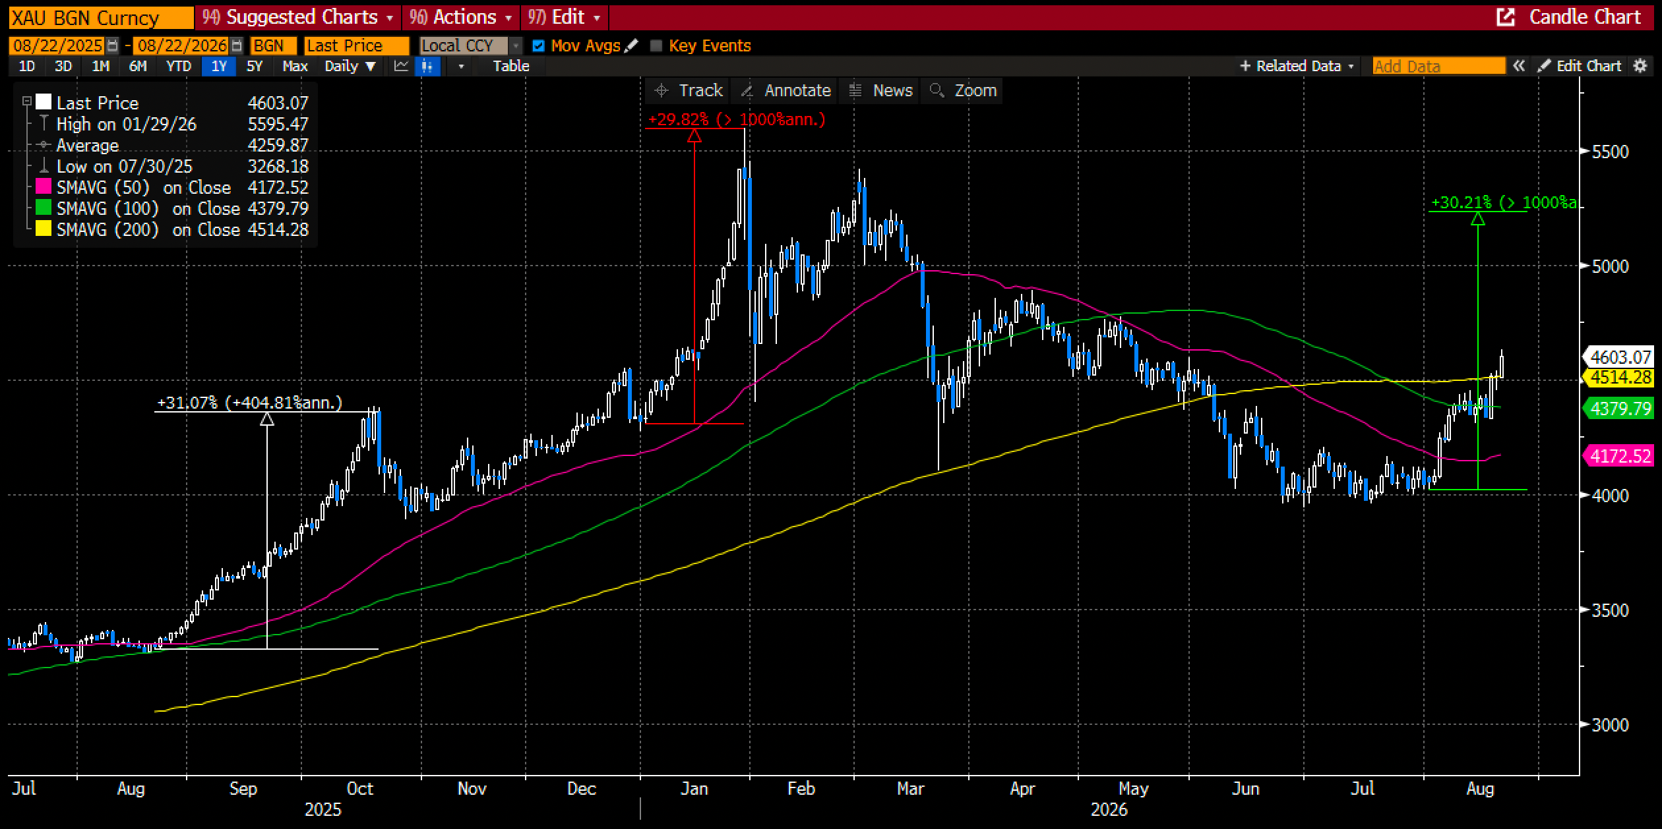Activate the chart Zoom tool
The image size is (1662, 829).
coord(964,90)
